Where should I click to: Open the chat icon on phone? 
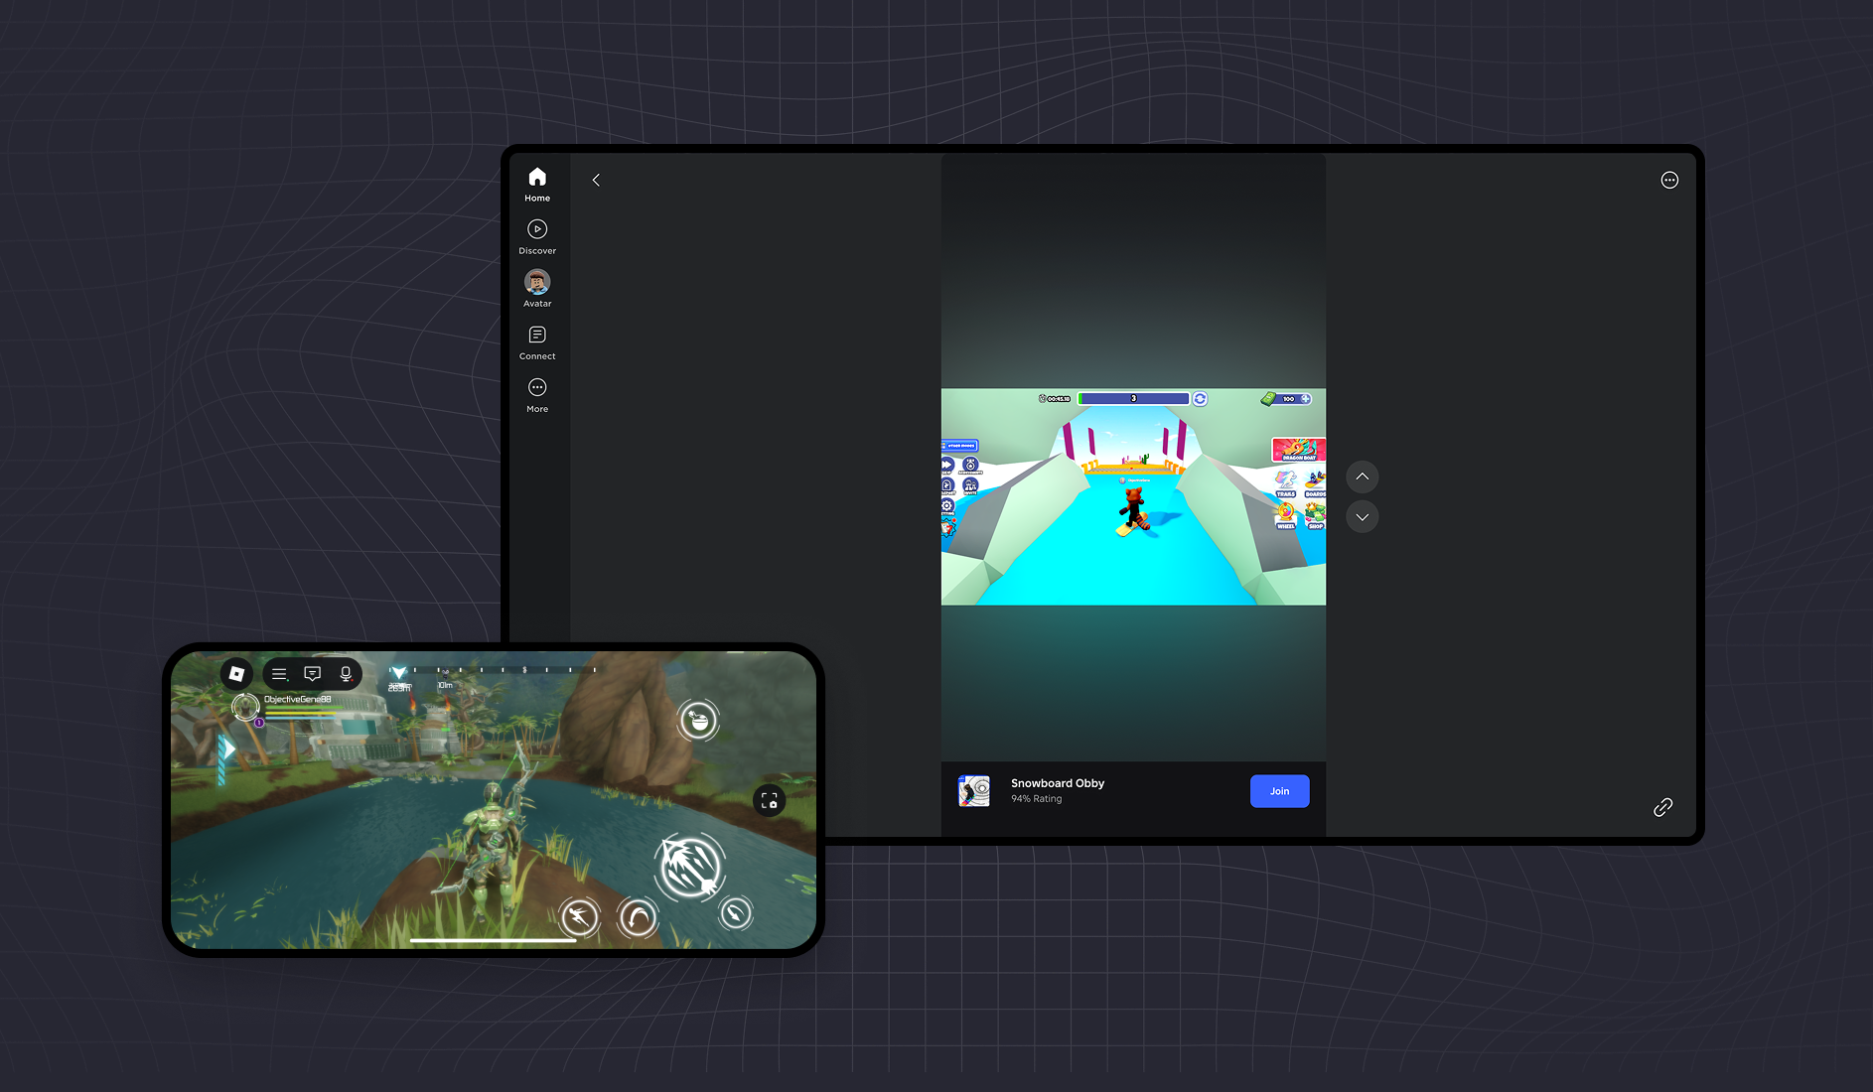pos(312,674)
